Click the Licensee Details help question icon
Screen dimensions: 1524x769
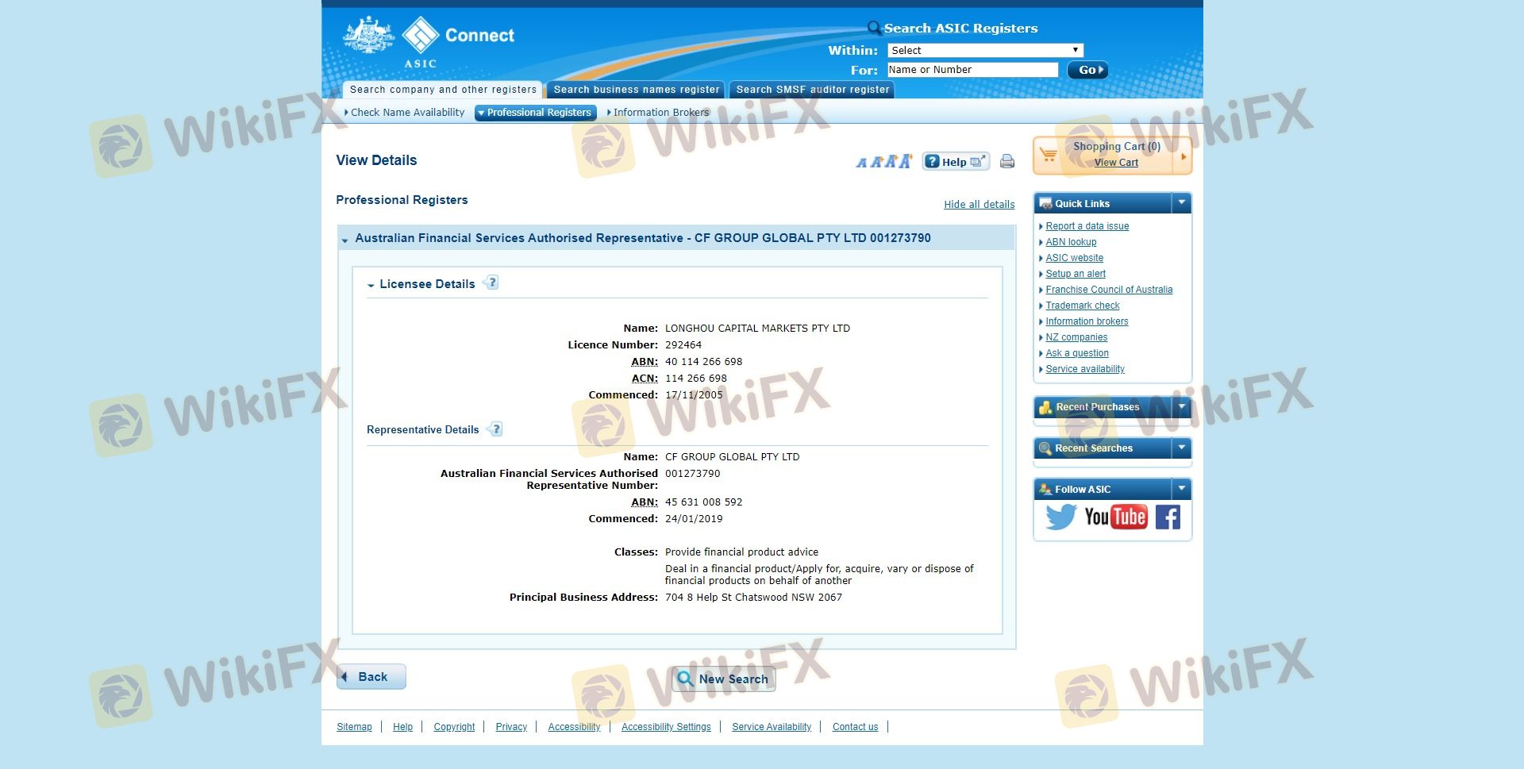(491, 283)
